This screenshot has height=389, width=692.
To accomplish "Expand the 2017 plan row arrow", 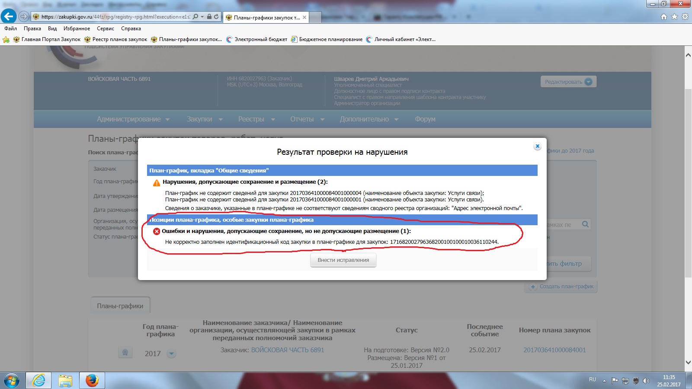I will (x=172, y=354).
